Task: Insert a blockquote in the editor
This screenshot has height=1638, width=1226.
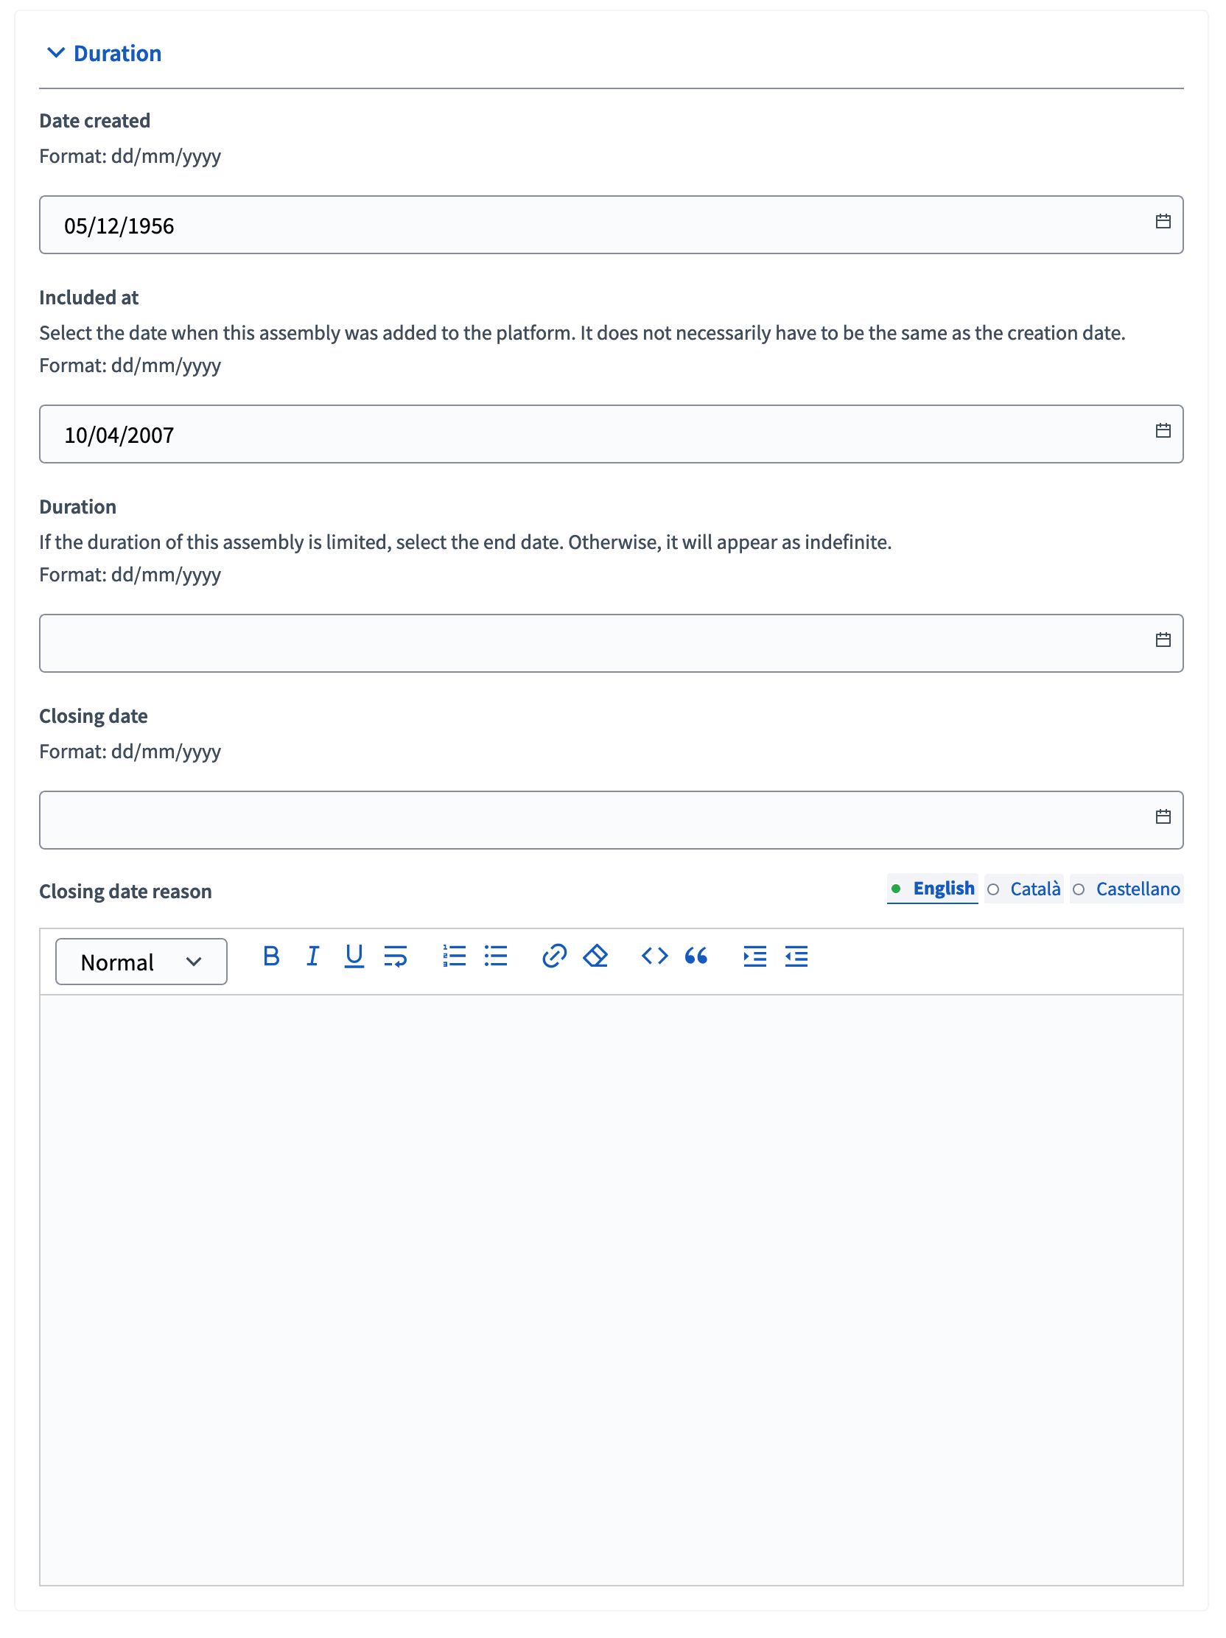Action: pos(697,956)
